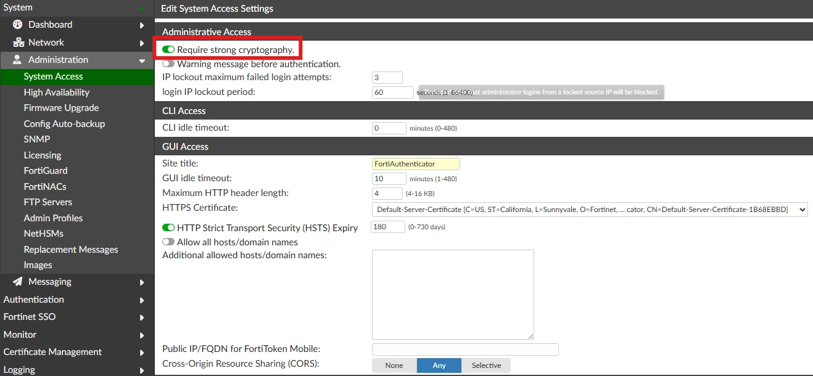Expand the Fortinet SSO section arrow

(142, 317)
